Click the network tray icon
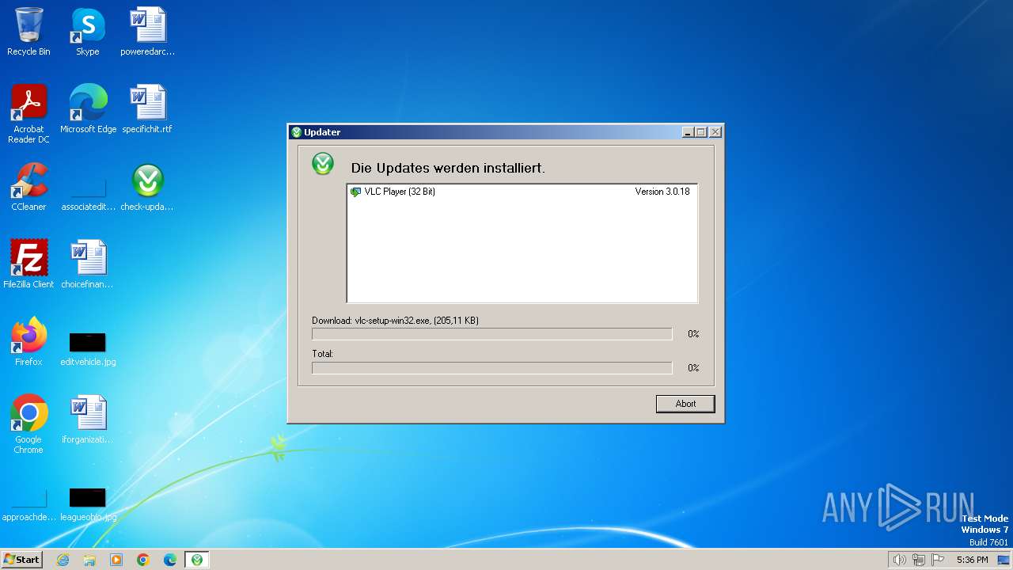Screen dimensions: 1013x570 point(919,560)
